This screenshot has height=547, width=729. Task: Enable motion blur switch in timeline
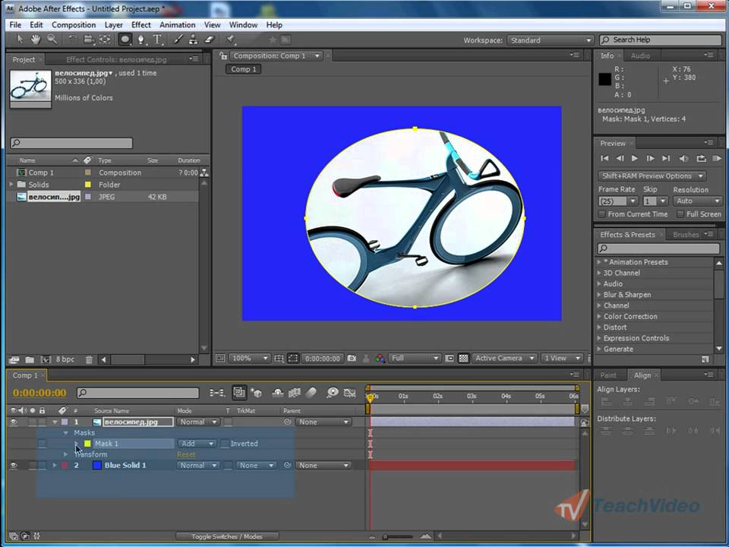tap(311, 393)
